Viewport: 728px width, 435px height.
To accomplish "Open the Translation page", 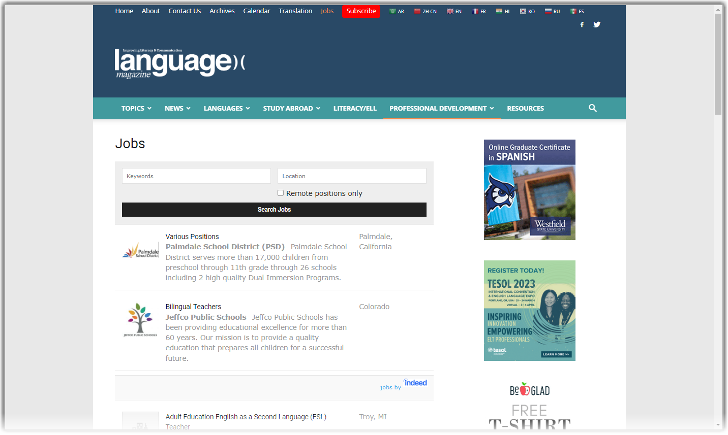I will tap(295, 11).
